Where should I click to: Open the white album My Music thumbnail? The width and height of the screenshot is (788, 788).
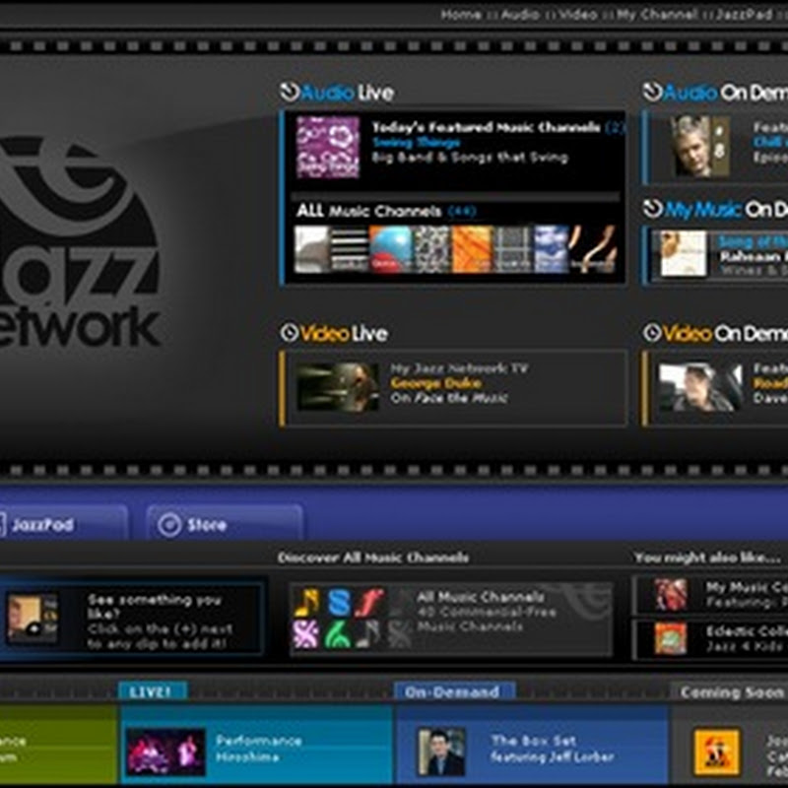tap(684, 253)
